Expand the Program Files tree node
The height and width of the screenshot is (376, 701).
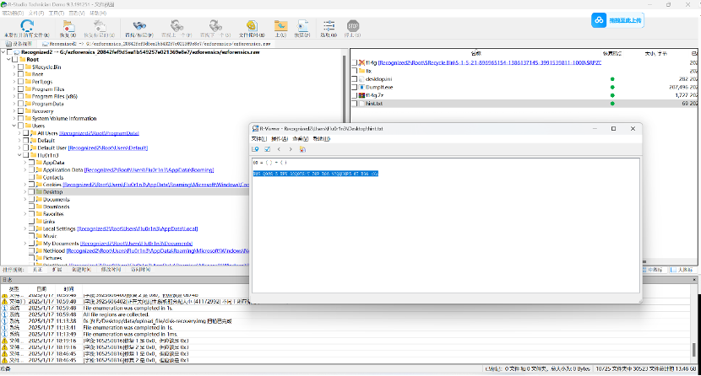[14, 89]
